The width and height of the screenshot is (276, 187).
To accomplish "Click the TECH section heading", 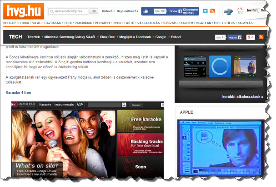I will pyautogui.click(x=15, y=37).
